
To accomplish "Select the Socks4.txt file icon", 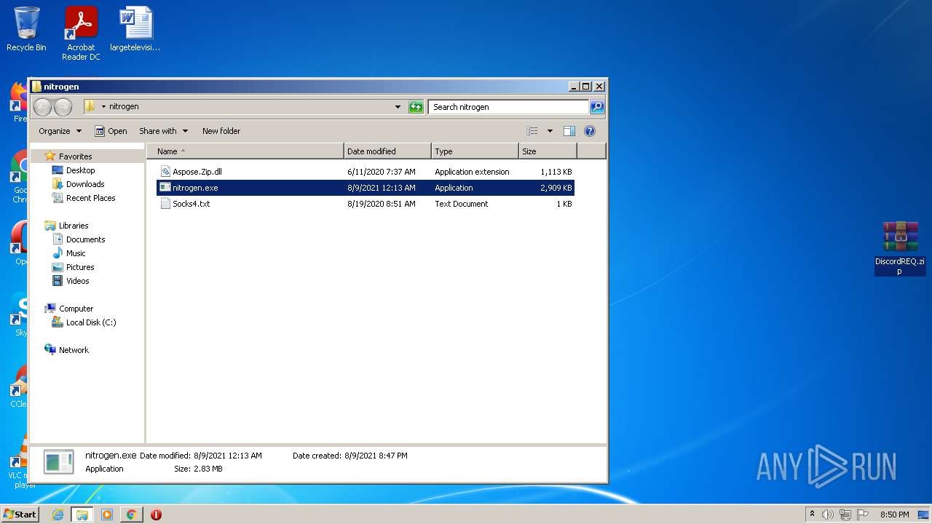I will (x=165, y=204).
